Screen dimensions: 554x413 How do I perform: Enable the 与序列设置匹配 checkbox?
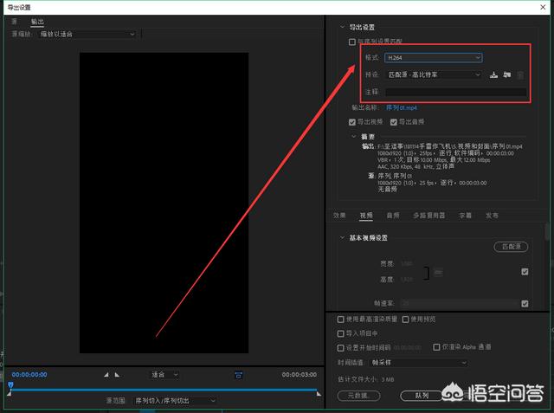coord(351,42)
